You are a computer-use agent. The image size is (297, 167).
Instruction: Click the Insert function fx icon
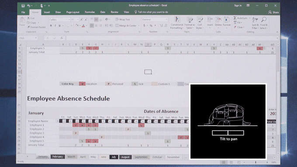pyautogui.click(x=62, y=38)
